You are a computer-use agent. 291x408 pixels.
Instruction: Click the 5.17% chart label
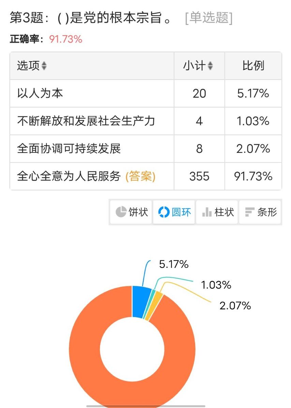(174, 264)
